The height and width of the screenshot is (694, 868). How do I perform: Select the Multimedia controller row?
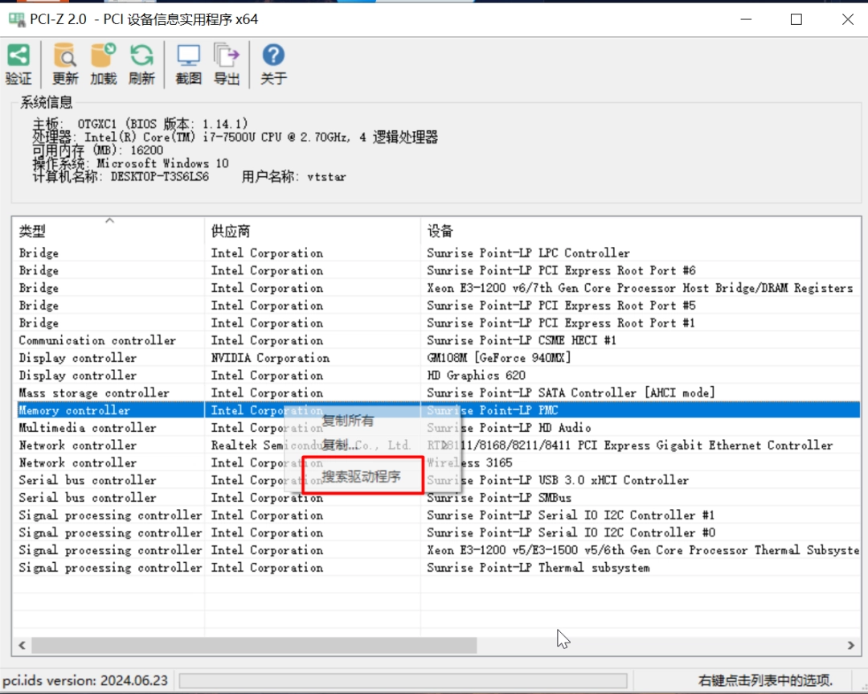click(x=437, y=428)
